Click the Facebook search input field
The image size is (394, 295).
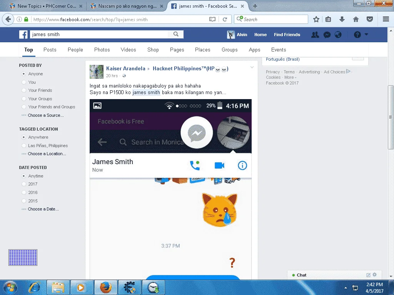click(99, 34)
